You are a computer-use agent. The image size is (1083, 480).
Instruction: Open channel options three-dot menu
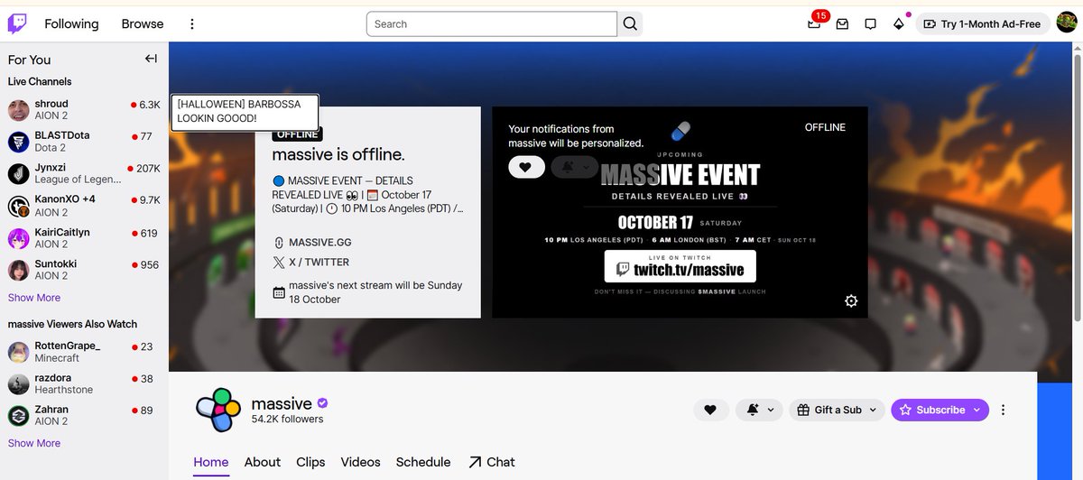tap(1003, 410)
